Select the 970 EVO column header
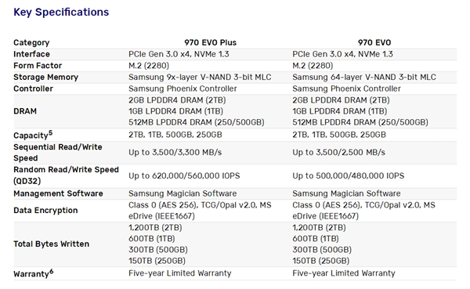This screenshot has height=289, width=470. [x=374, y=42]
